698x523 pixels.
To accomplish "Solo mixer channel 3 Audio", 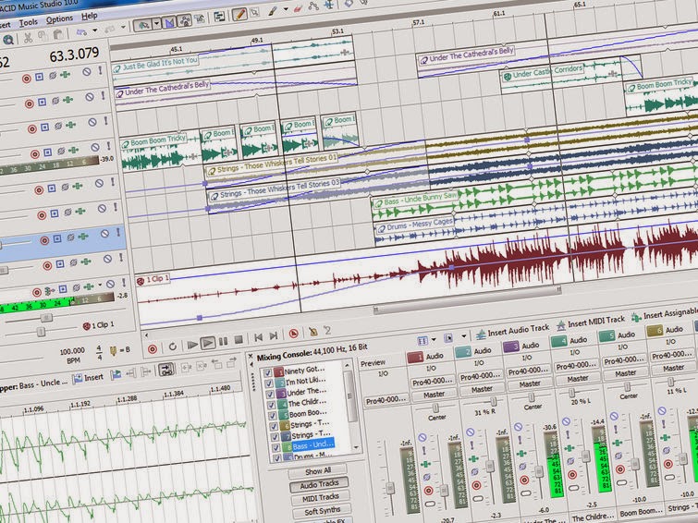I will 520,439.
